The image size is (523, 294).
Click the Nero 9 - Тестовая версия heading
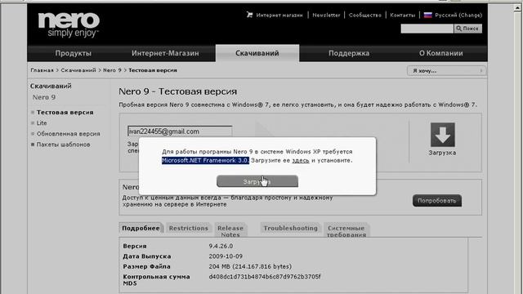point(178,91)
